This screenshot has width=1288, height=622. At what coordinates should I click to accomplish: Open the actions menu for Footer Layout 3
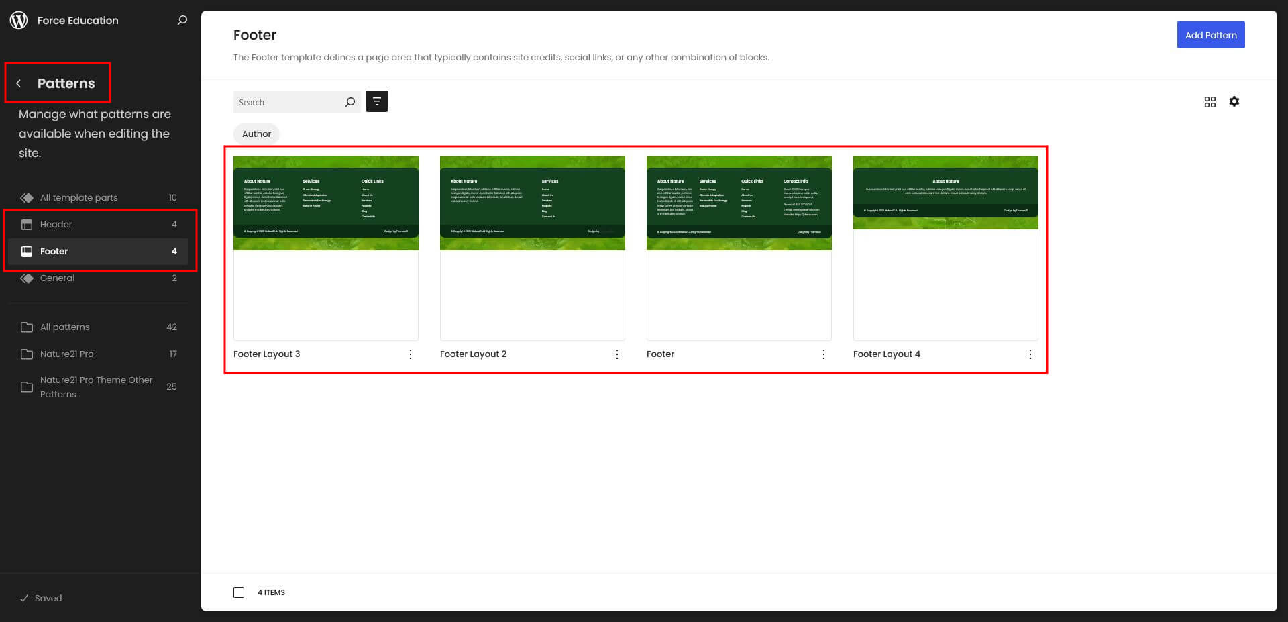point(411,354)
